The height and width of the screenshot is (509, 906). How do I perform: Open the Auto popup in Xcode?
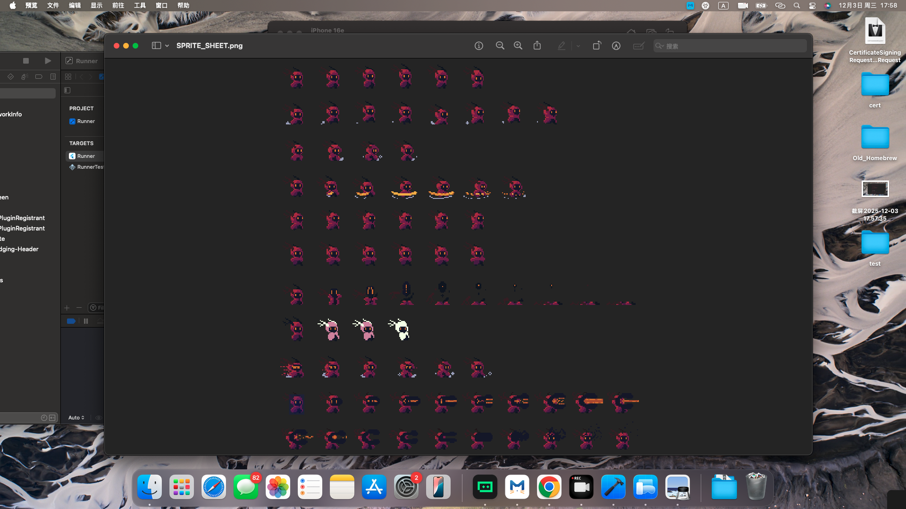tap(76, 418)
